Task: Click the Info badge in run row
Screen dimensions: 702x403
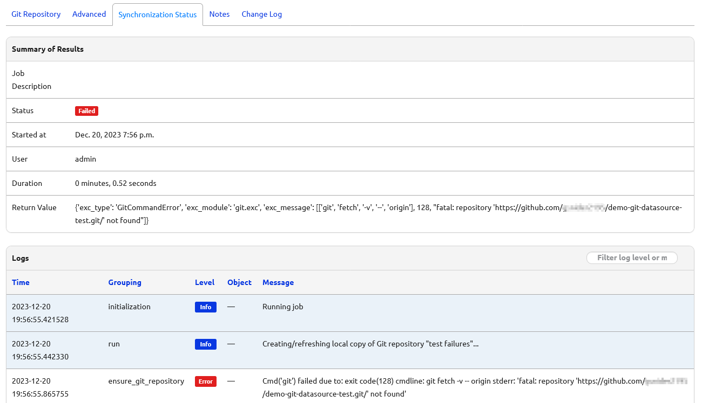Action: pos(205,344)
